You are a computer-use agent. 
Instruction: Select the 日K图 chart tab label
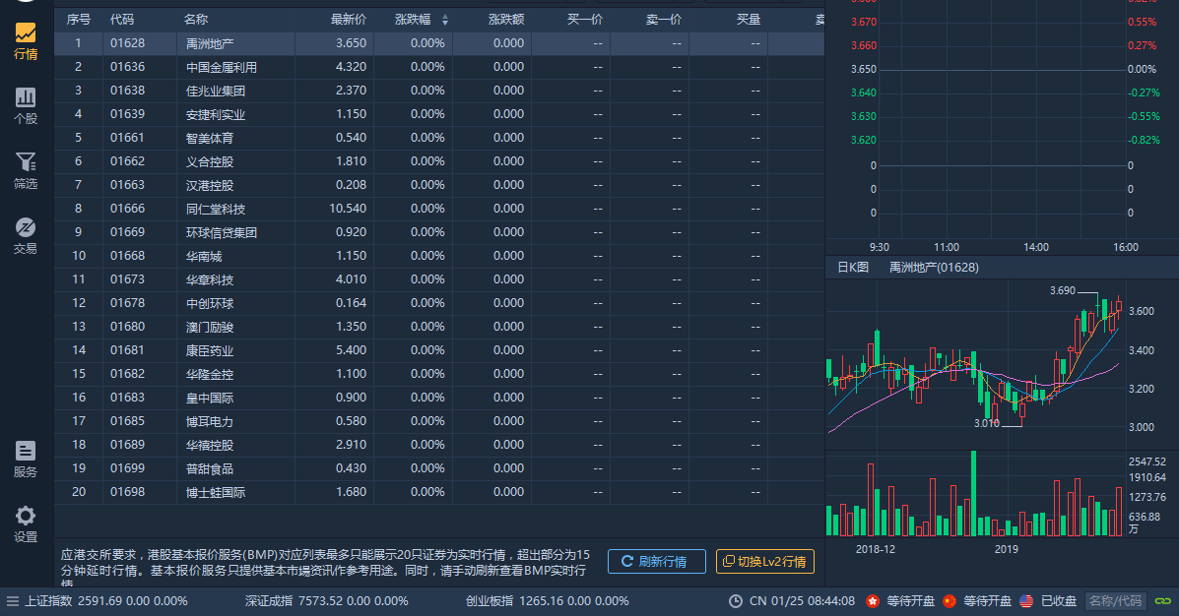pyautogui.click(x=853, y=268)
